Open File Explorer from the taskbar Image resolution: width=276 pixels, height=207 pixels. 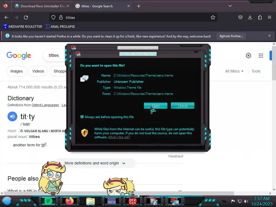(x=91, y=201)
